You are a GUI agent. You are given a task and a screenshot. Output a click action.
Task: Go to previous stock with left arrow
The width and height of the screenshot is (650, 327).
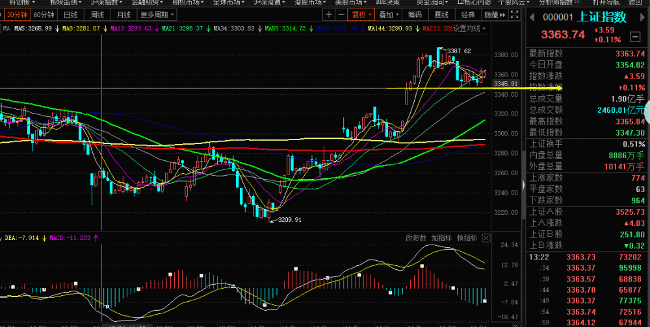(x=533, y=17)
